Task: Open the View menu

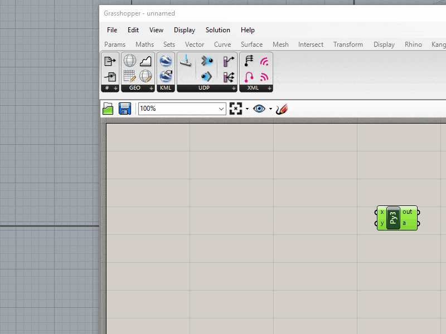Action: pos(157,30)
